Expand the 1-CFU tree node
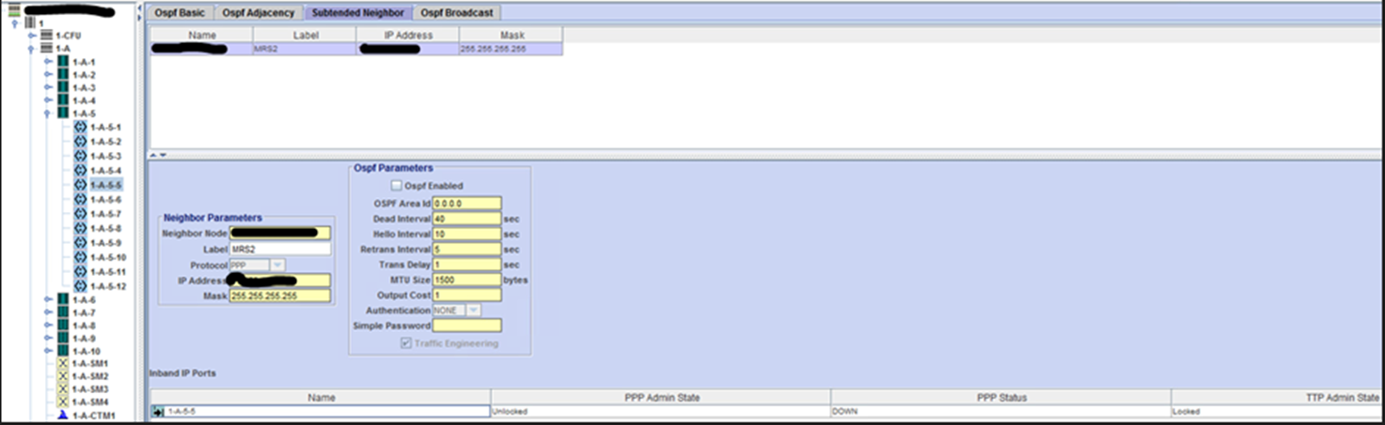 pos(31,35)
